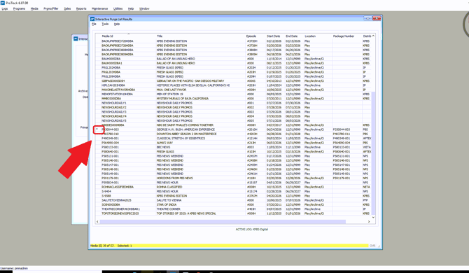Select the NEWSHOURDAILY3 media row
The image size is (469, 273).
point(233,112)
